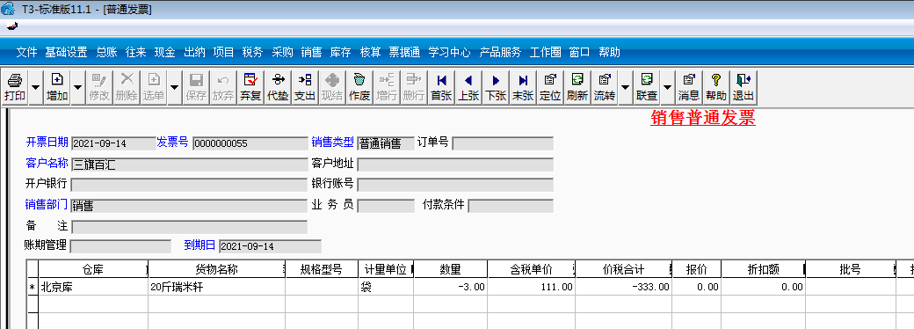Click the empty 订单号 field
This screenshot has height=329, width=914.
(503, 143)
